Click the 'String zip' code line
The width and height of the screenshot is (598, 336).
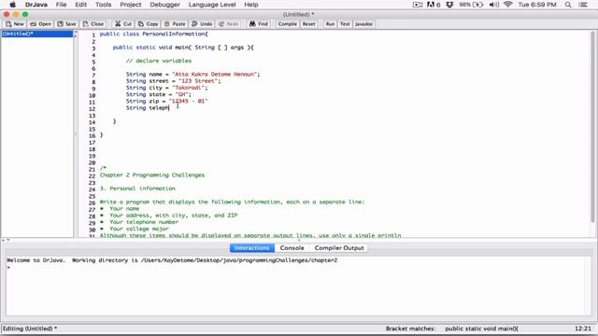tap(166, 101)
